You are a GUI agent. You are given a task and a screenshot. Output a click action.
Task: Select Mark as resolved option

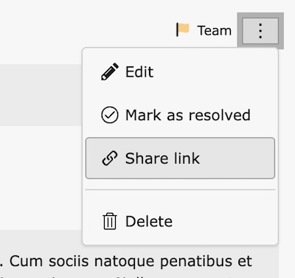coord(180,115)
